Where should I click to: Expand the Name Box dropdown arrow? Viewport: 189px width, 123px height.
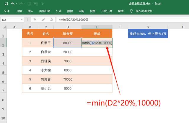point(22,20)
